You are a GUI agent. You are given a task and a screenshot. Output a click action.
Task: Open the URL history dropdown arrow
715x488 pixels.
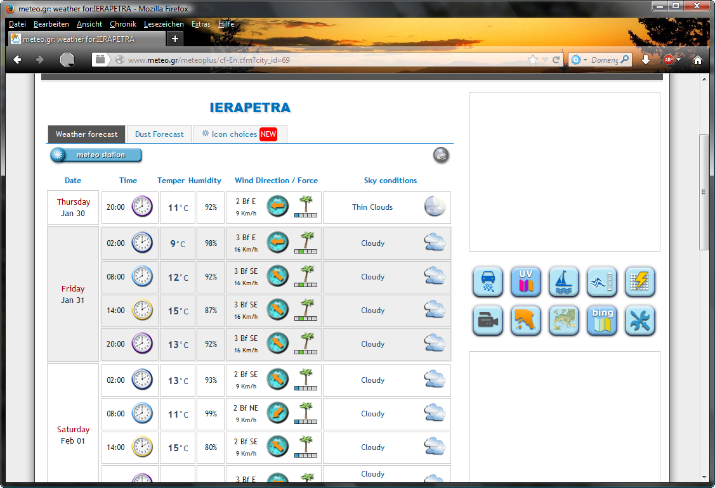(544, 60)
